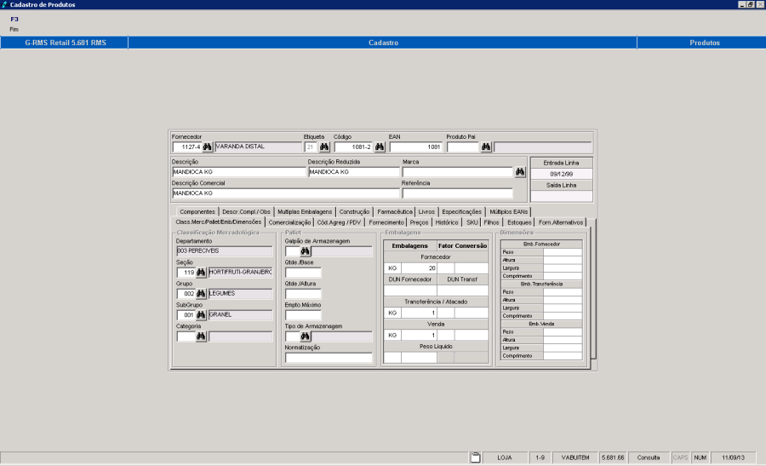Open the Fornecedor lookup binoculars
This screenshot has width=766, height=466.
pyautogui.click(x=207, y=147)
